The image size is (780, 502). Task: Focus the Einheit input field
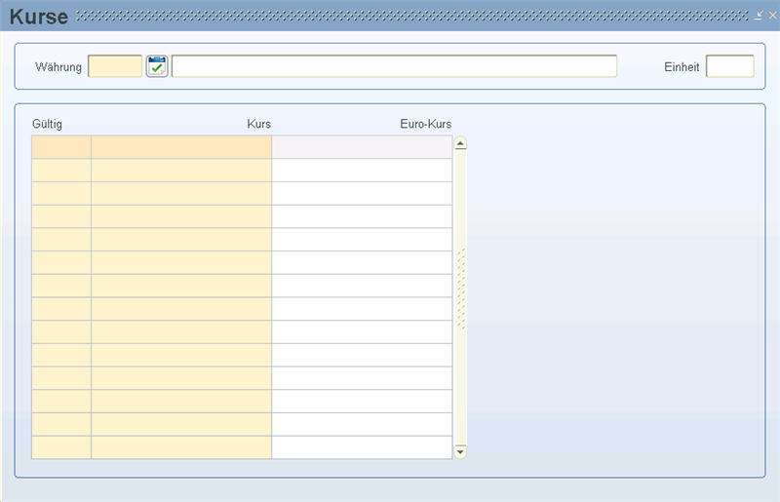pos(729,66)
